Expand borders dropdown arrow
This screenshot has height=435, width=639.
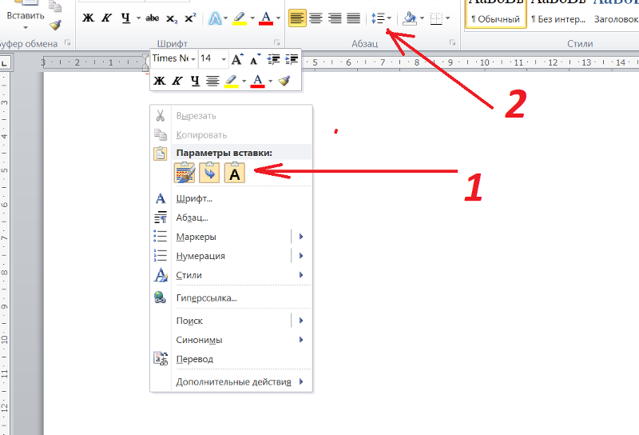(x=448, y=18)
